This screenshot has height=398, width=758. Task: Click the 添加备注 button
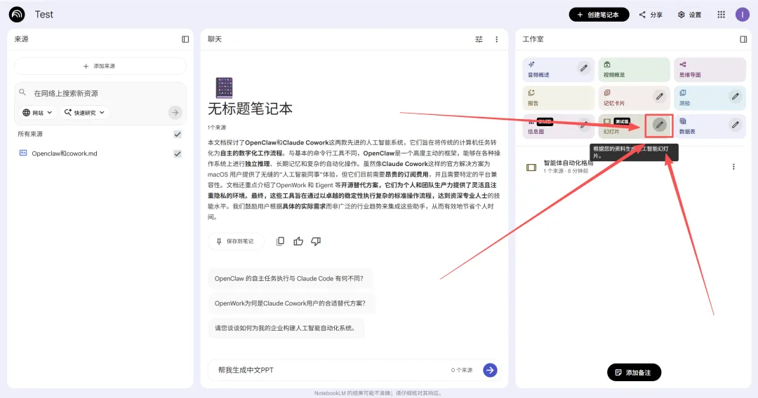(634, 373)
